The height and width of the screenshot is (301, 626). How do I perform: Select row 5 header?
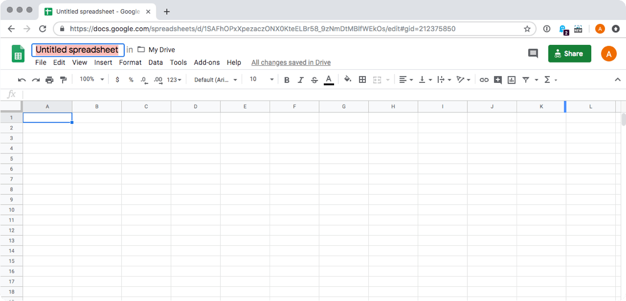11,158
